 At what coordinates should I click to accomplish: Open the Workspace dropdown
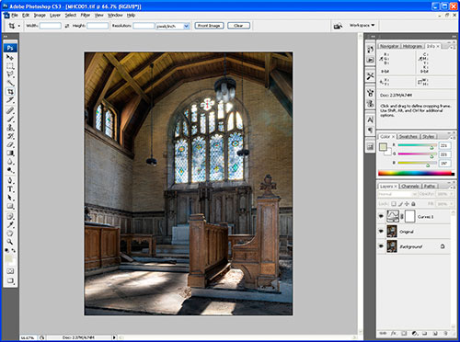[x=362, y=25]
